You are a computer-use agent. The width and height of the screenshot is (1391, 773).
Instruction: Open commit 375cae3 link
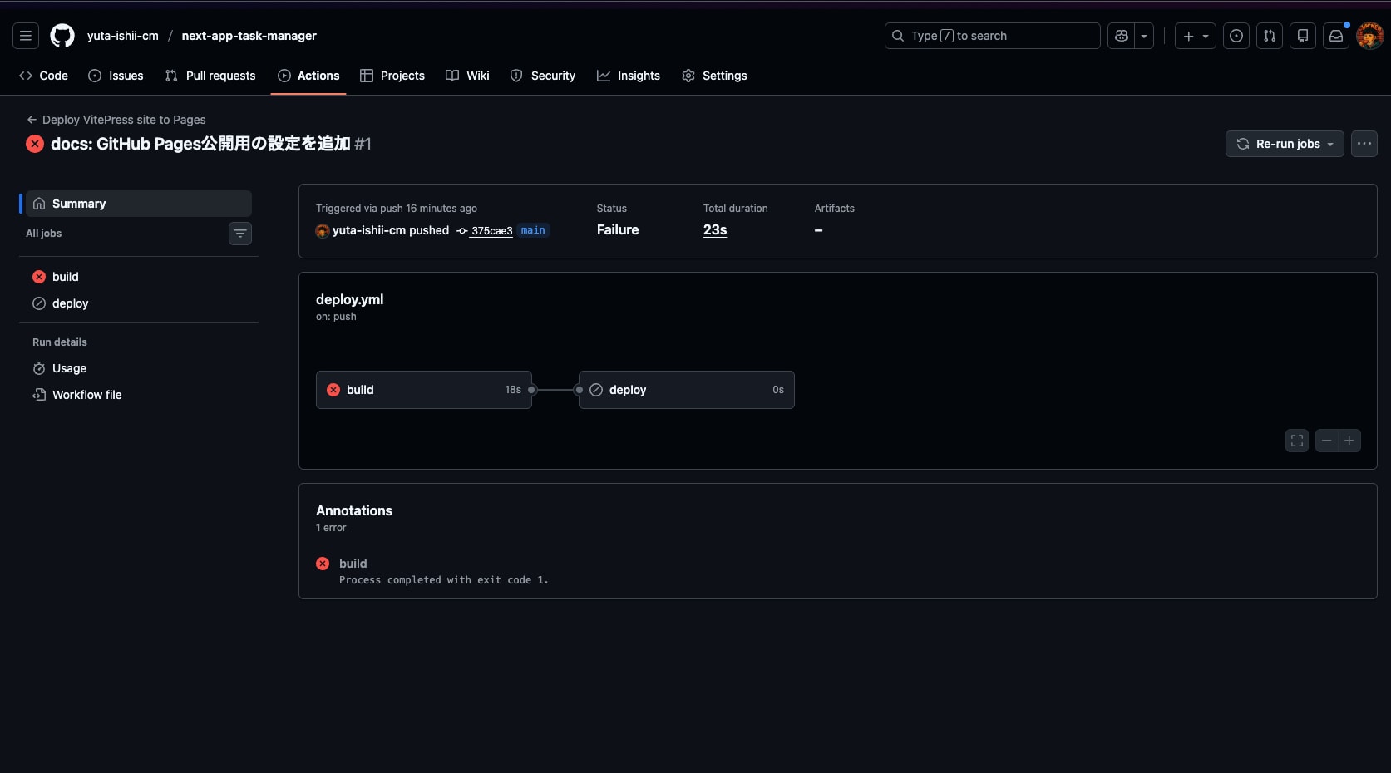click(x=491, y=231)
